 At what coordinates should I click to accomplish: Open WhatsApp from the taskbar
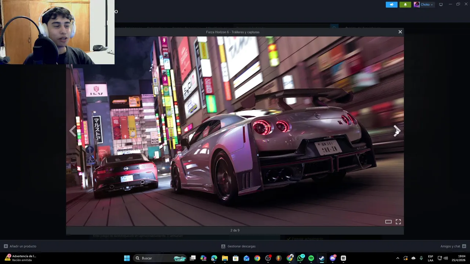coord(301,258)
